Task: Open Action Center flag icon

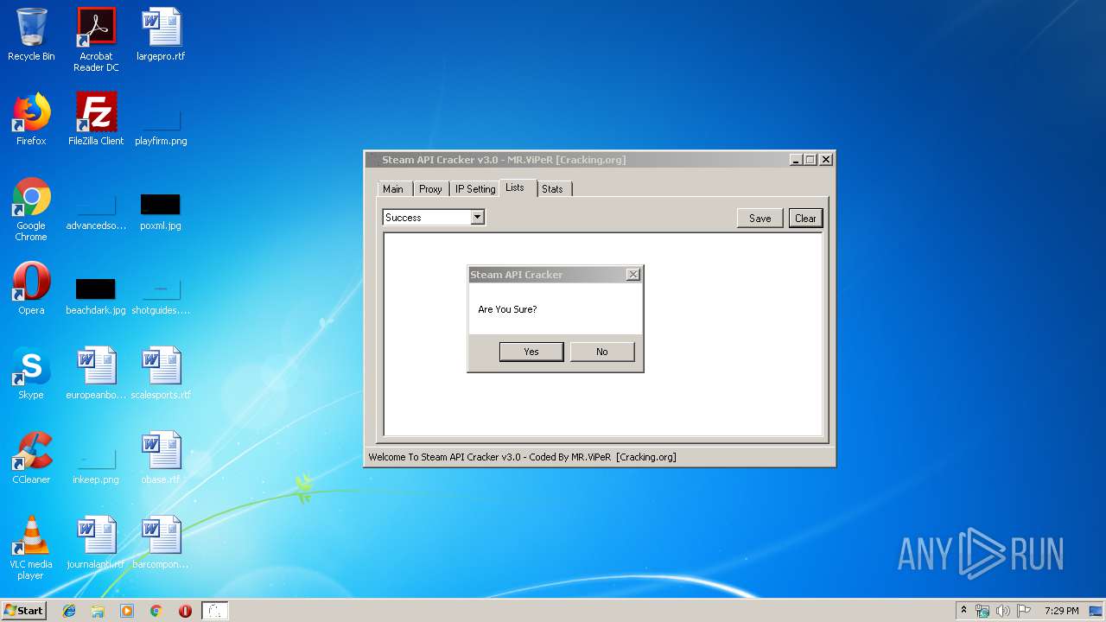Action: point(1023,611)
